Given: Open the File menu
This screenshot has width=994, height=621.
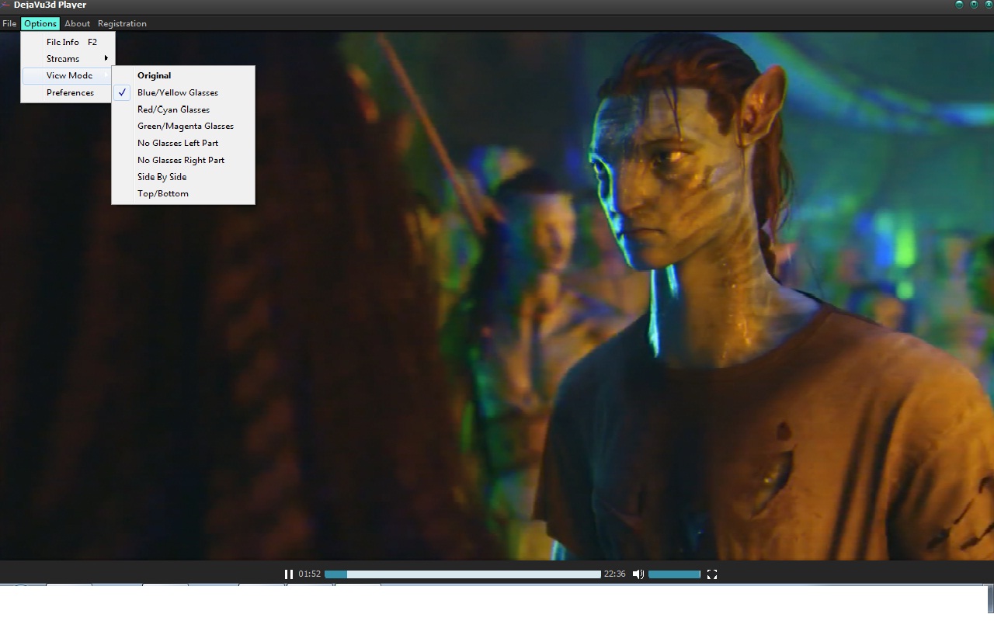Looking at the screenshot, I should coord(9,23).
